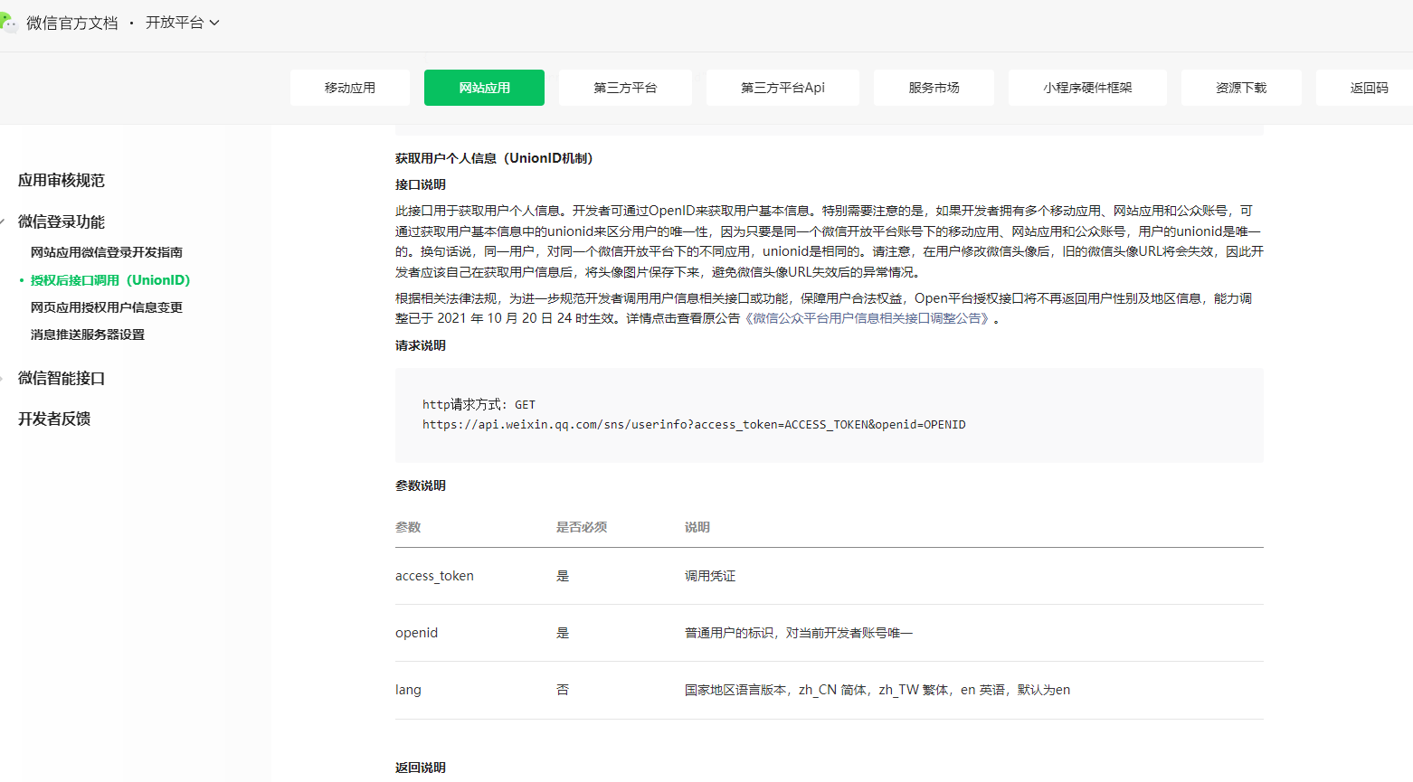
Task: Switch to the 移动应用 tab
Action: pos(350,88)
